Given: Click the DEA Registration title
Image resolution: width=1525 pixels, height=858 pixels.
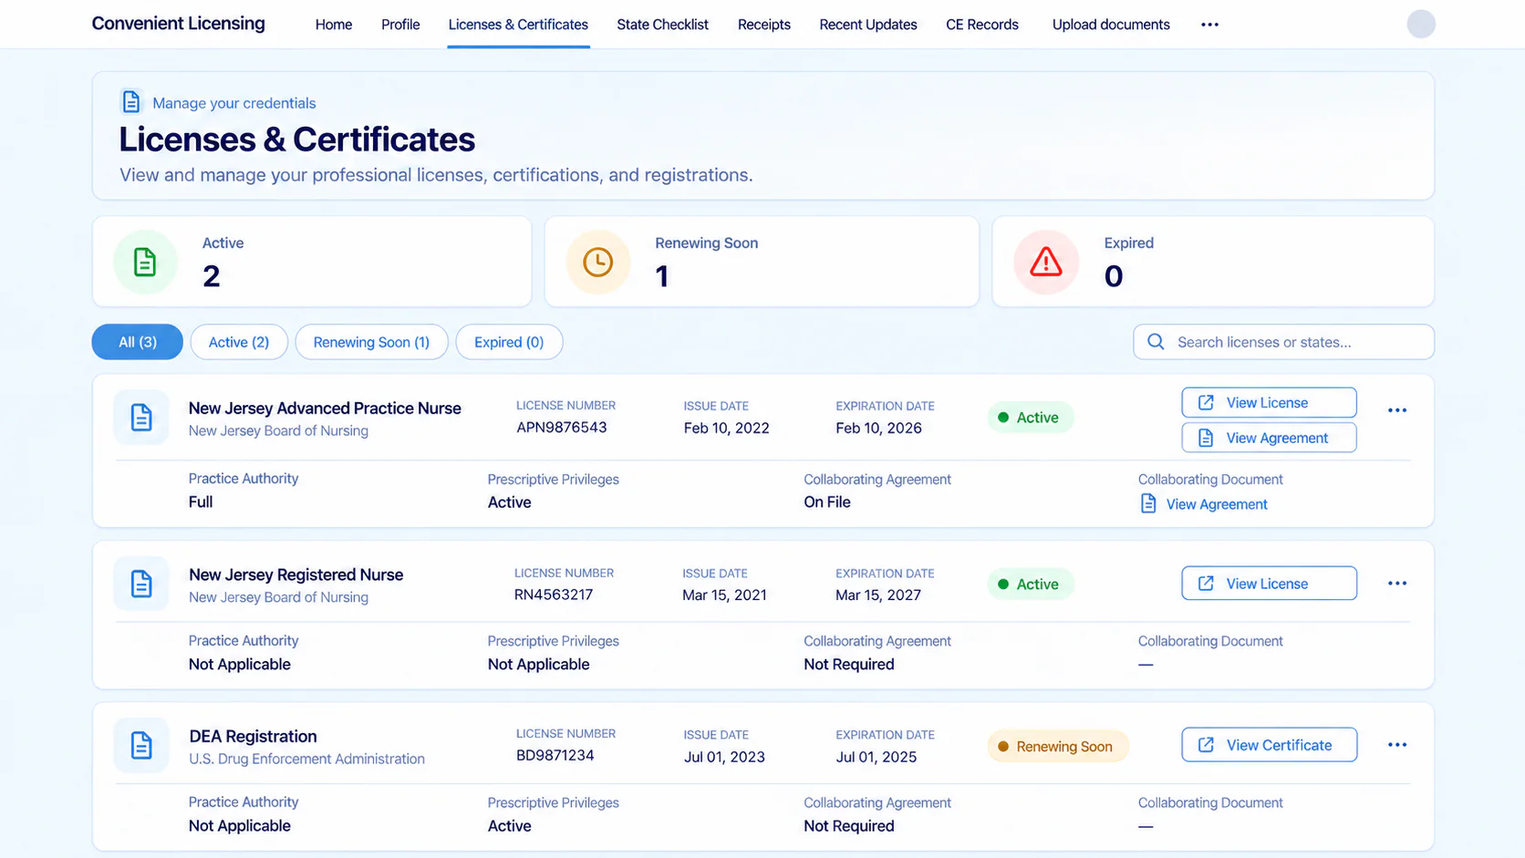Looking at the screenshot, I should (x=253, y=736).
